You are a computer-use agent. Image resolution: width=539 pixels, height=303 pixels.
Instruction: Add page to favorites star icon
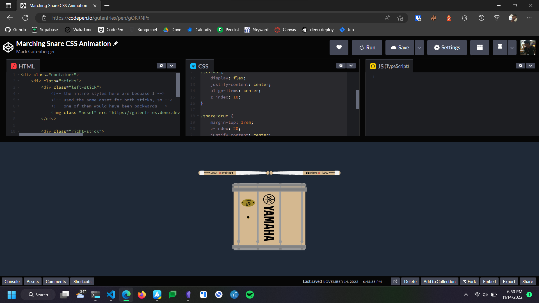pyautogui.click(x=400, y=18)
